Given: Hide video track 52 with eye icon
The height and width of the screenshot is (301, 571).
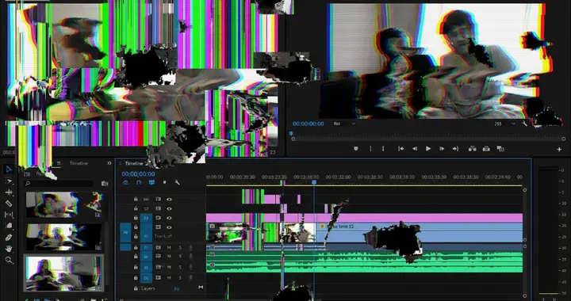Looking at the screenshot, I should tap(169, 208).
